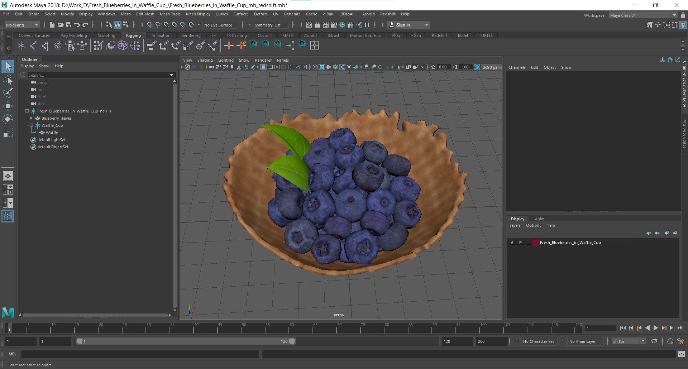Toggle P playback of Fresh_Blueberries_in_Waffle_Cup layer

click(x=520, y=243)
